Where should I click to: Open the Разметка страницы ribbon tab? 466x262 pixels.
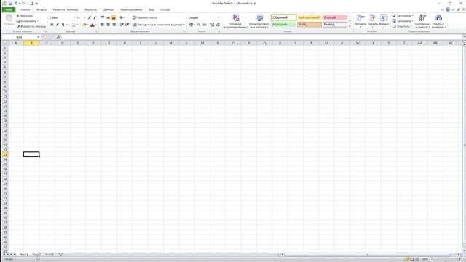tap(66, 9)
